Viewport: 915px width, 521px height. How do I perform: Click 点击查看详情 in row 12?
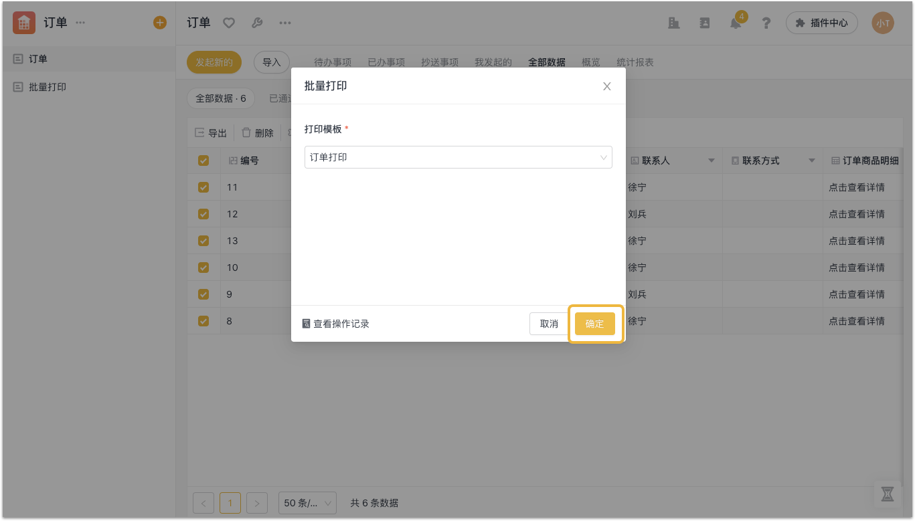click(857, 214)
